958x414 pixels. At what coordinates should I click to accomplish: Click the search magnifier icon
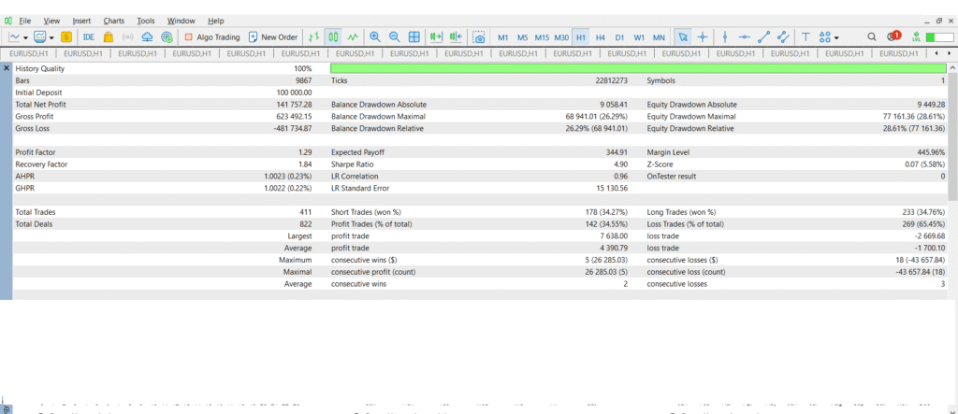872,37
